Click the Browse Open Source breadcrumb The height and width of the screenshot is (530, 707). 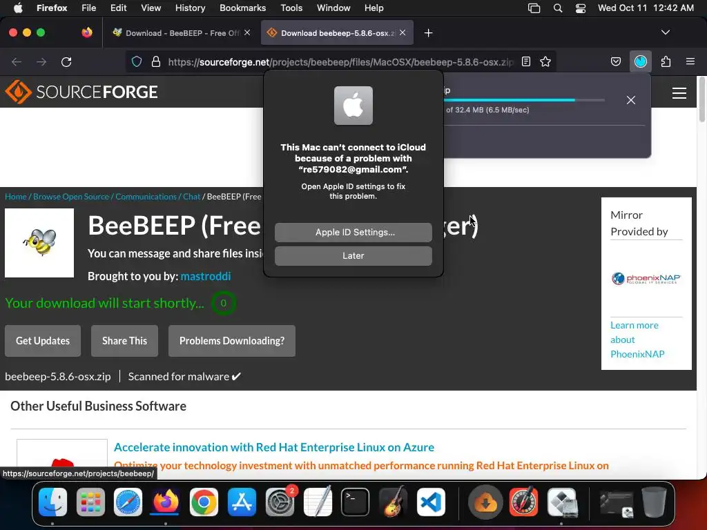tap(71, 197)
